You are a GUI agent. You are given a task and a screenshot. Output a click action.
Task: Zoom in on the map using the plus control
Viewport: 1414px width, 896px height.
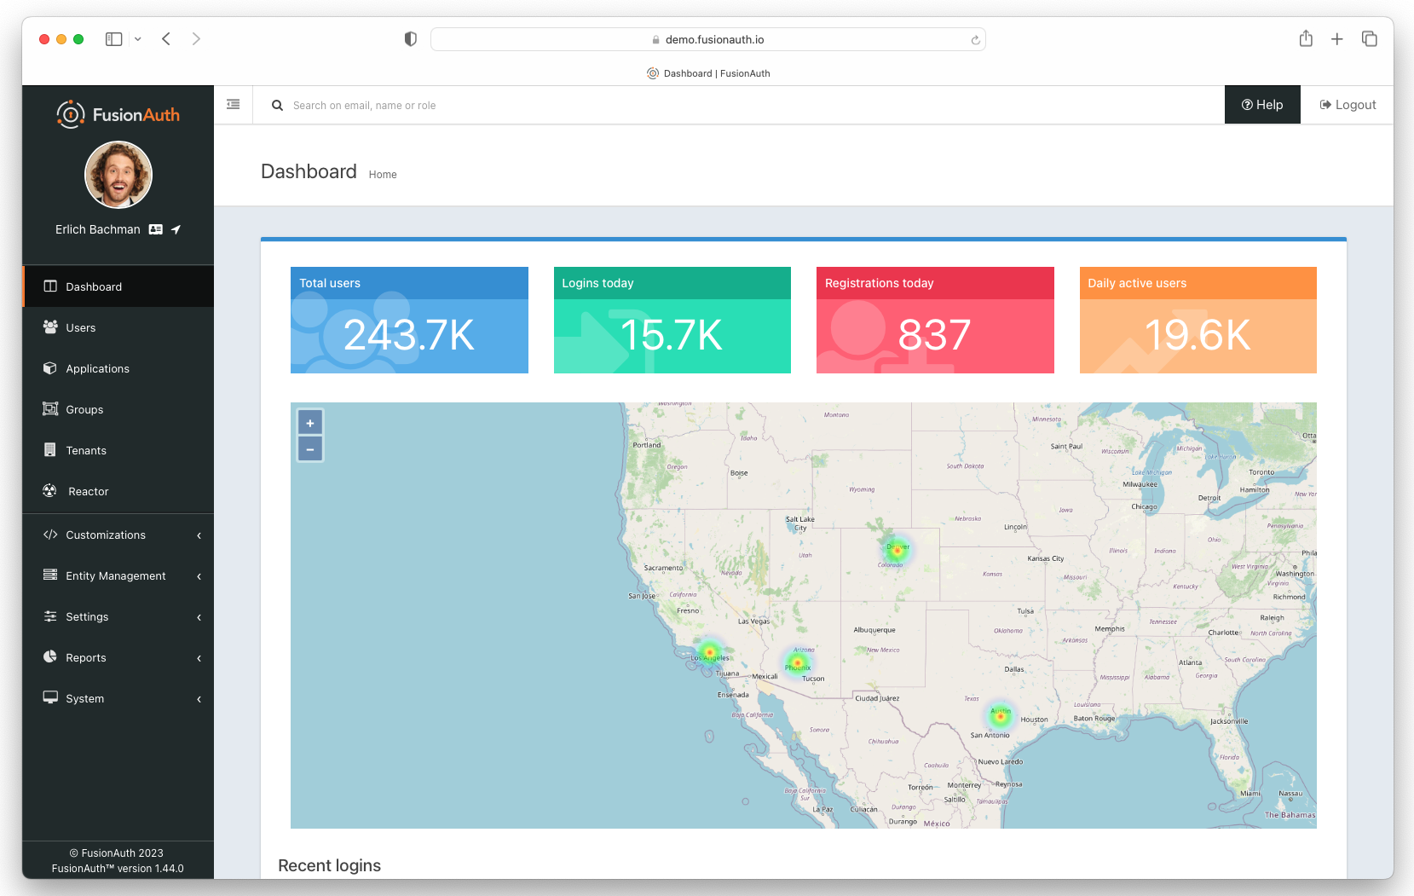click(x=309, y=421)
